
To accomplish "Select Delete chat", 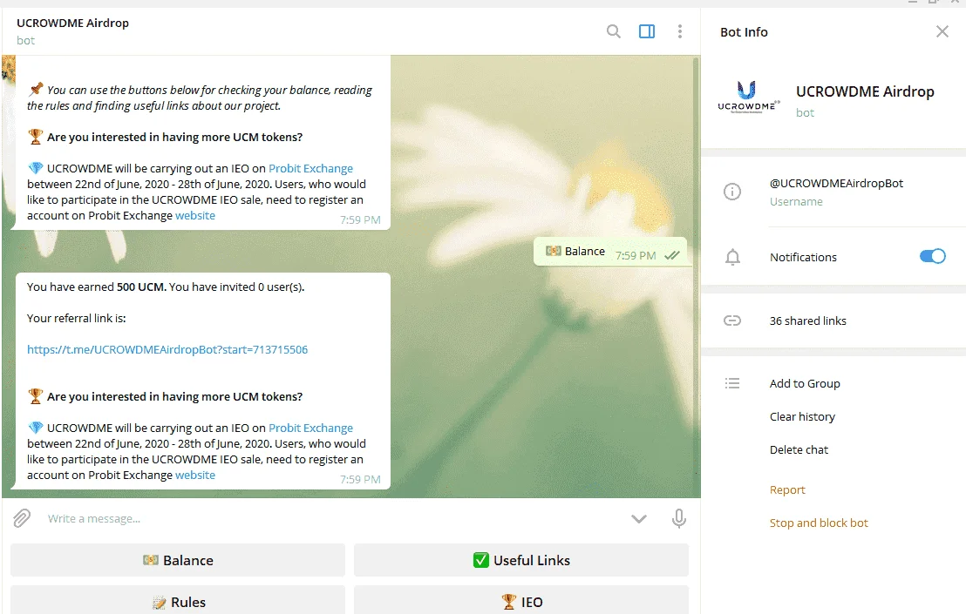I will pos(799,449).
